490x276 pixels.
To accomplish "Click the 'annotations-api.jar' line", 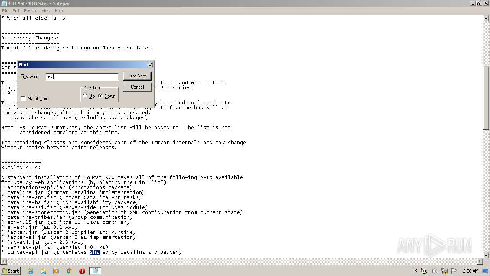I will tap(67, 187).
